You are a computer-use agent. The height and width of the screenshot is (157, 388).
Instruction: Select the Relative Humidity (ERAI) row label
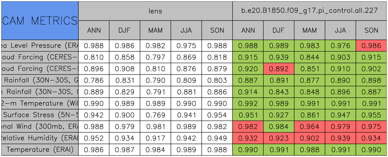point(40,138)
